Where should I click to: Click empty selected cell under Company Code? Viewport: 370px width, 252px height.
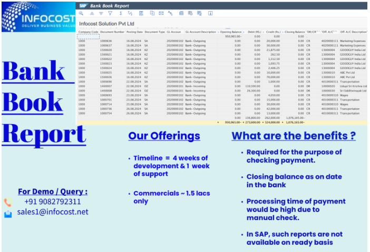click(88, 36)
